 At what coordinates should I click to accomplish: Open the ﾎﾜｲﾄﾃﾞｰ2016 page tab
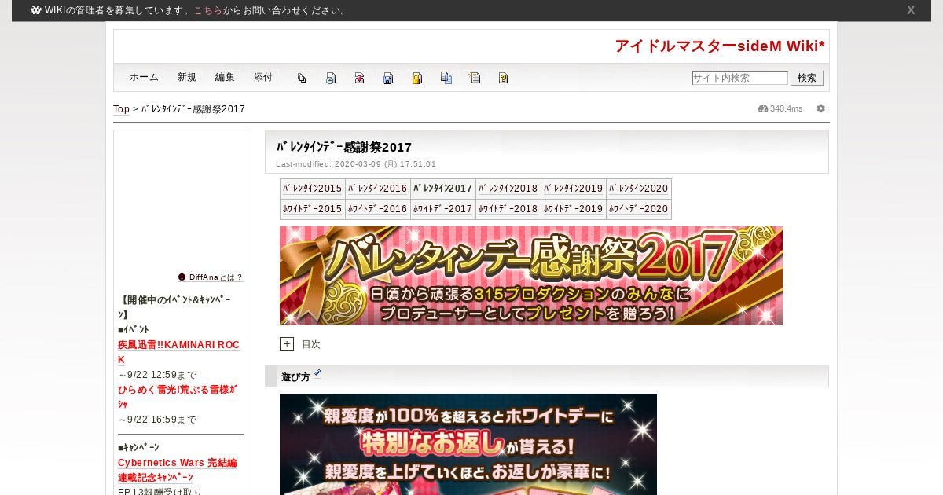(x=378, y=209)
